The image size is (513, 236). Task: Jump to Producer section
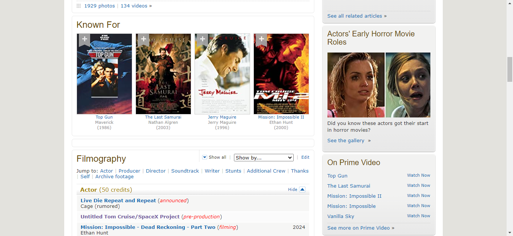129,171
